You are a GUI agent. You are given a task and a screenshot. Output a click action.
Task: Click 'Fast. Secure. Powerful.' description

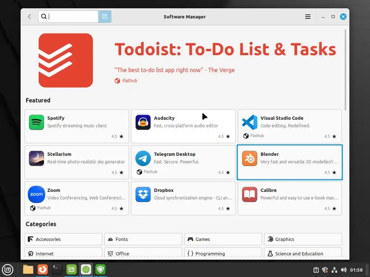tap(176, 162)
